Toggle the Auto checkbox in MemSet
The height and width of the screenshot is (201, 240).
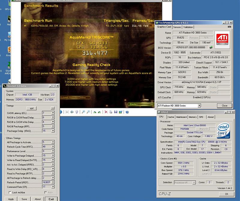point(46,192)
